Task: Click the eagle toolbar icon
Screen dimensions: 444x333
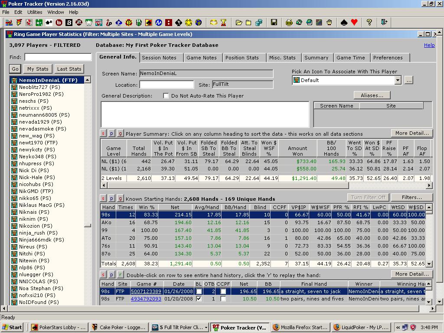Action: coord(289,23)
